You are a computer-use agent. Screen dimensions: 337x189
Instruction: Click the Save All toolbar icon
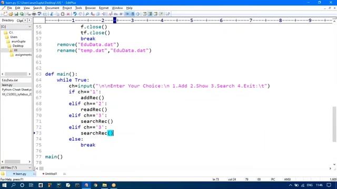[22, 14]
